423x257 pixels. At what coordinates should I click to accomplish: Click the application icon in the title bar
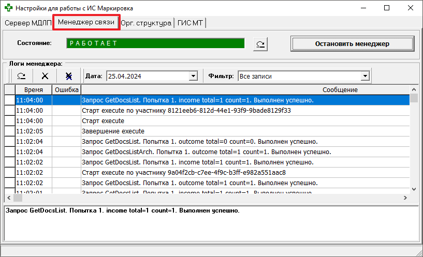coord(8,8)
